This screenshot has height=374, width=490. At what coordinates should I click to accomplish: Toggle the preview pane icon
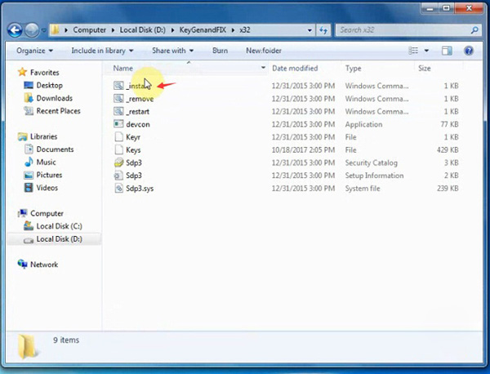click(x=447, y=51)
